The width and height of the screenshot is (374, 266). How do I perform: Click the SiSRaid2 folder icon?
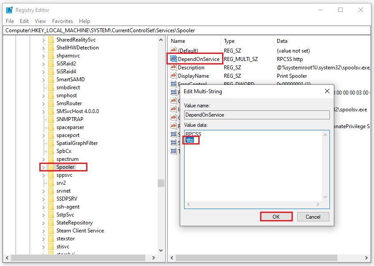[51, 64]
